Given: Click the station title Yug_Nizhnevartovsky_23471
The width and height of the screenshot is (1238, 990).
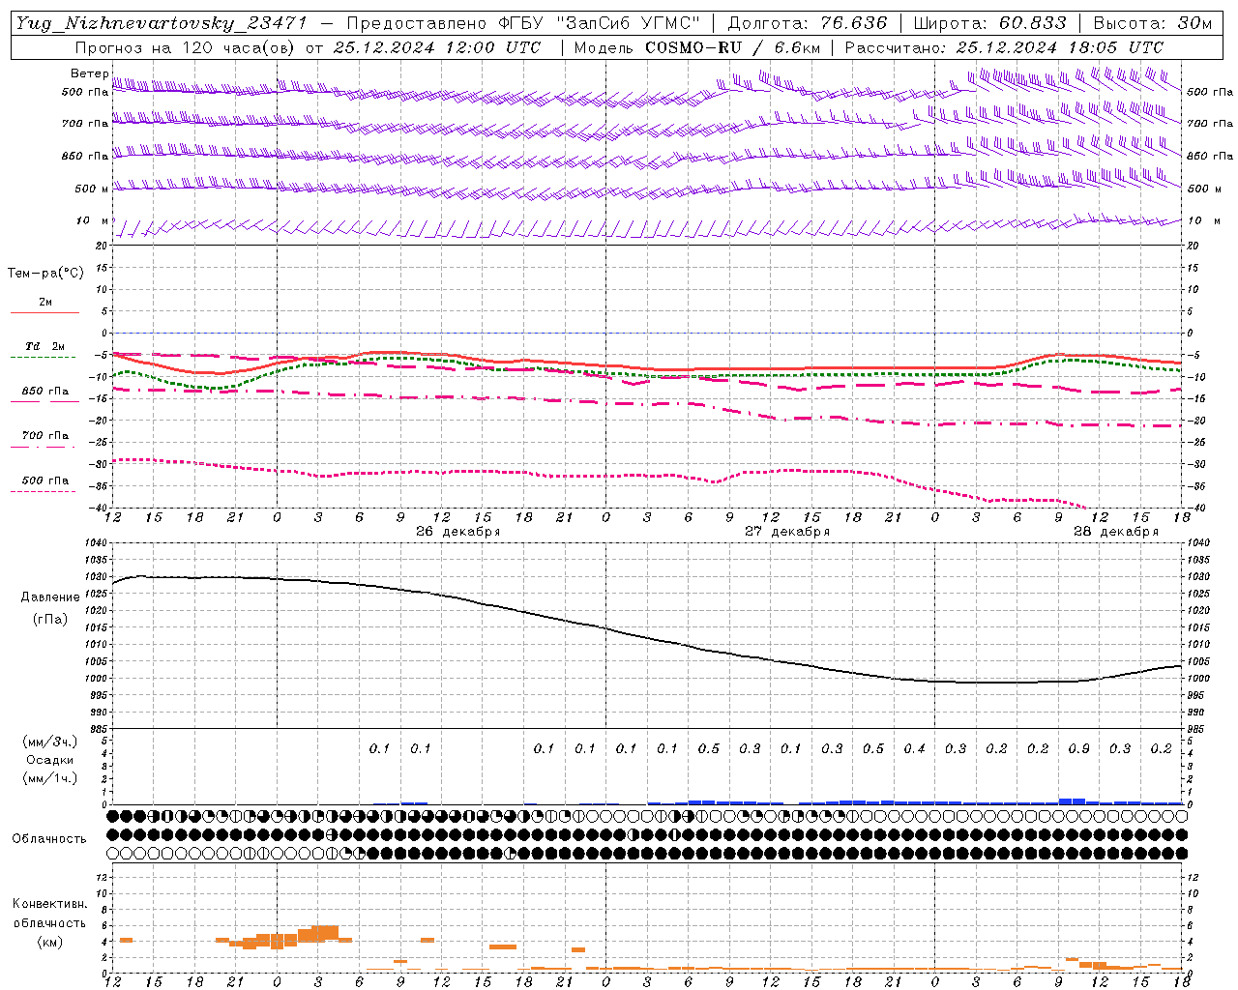Looking at the screenshot, I should point(161,24).
